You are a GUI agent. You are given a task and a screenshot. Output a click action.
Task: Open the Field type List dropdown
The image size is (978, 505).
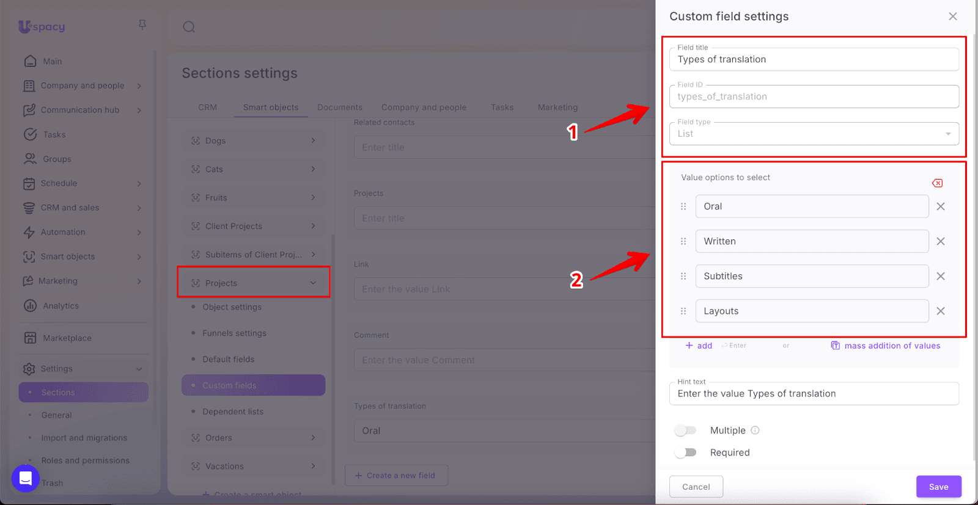[814, 134]
